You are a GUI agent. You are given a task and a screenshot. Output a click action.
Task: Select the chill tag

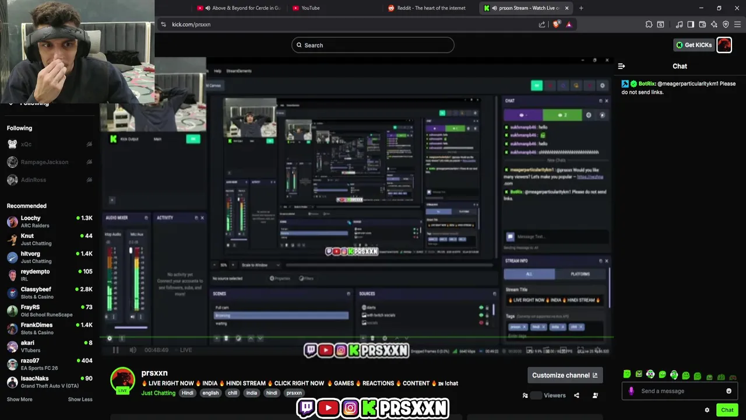click(233, 393)
